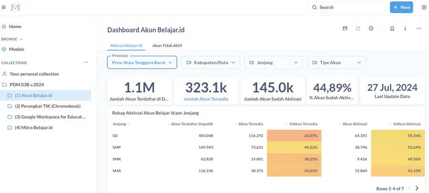Expand the Jenjang filter dropdown
The image size is (429, 193).
coord(273,62)
